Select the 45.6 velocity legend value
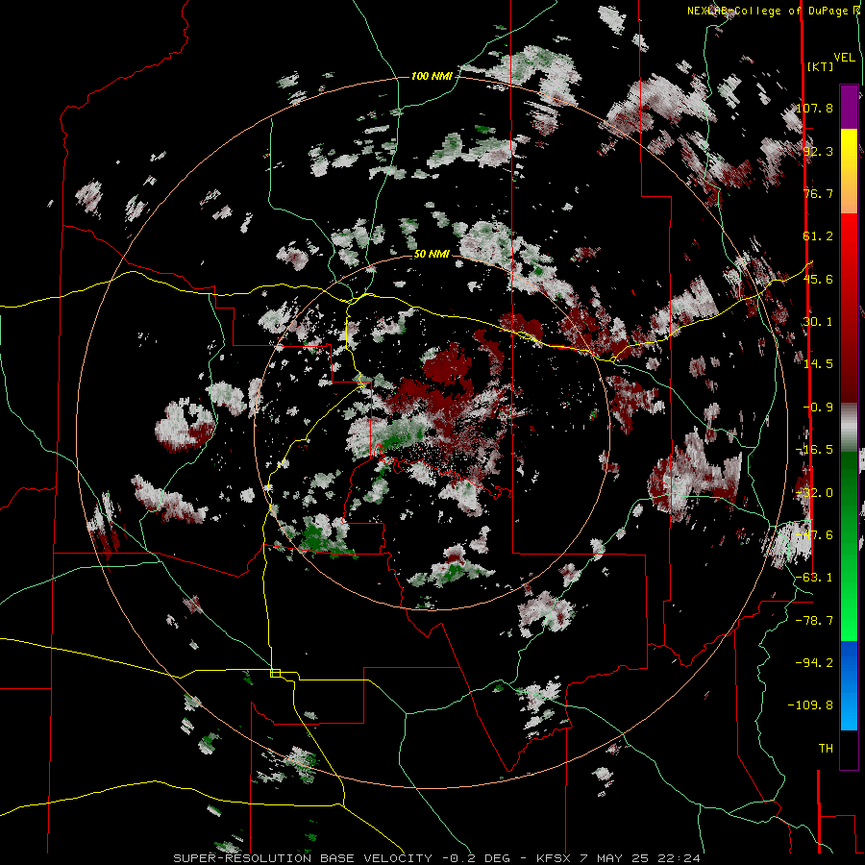This screenshot has width=865, height=865. coord(818,279)
